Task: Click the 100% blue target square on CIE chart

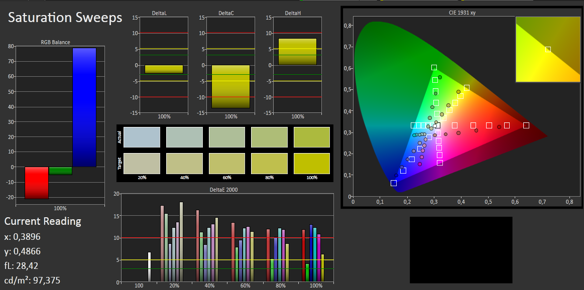Action: 394,183
